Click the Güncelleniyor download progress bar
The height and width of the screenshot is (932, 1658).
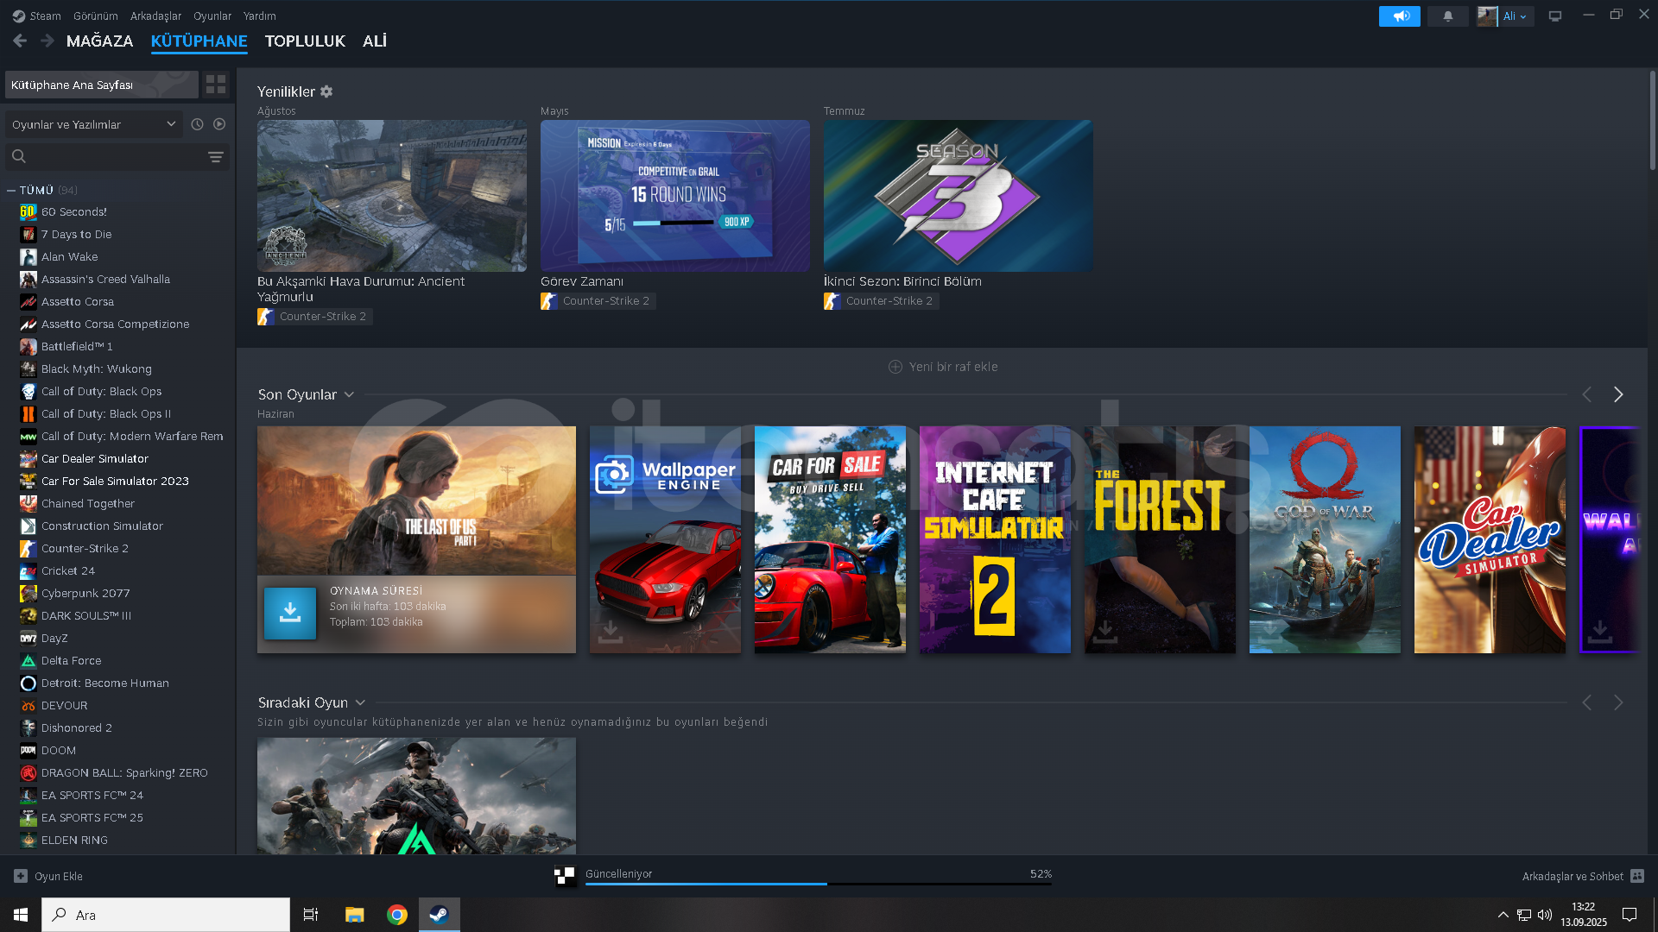tap(819, 884)
